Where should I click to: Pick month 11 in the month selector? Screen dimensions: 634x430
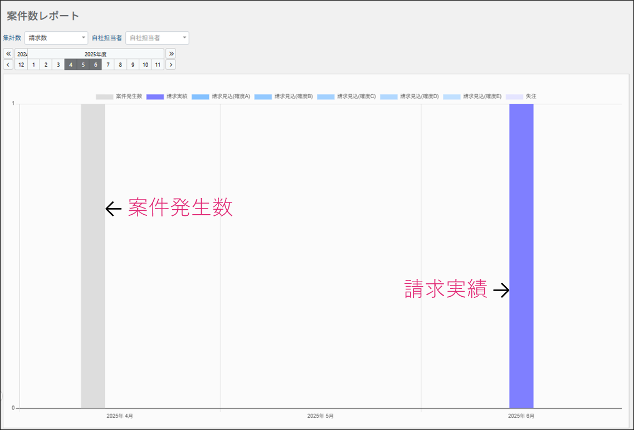click(158, 65)
